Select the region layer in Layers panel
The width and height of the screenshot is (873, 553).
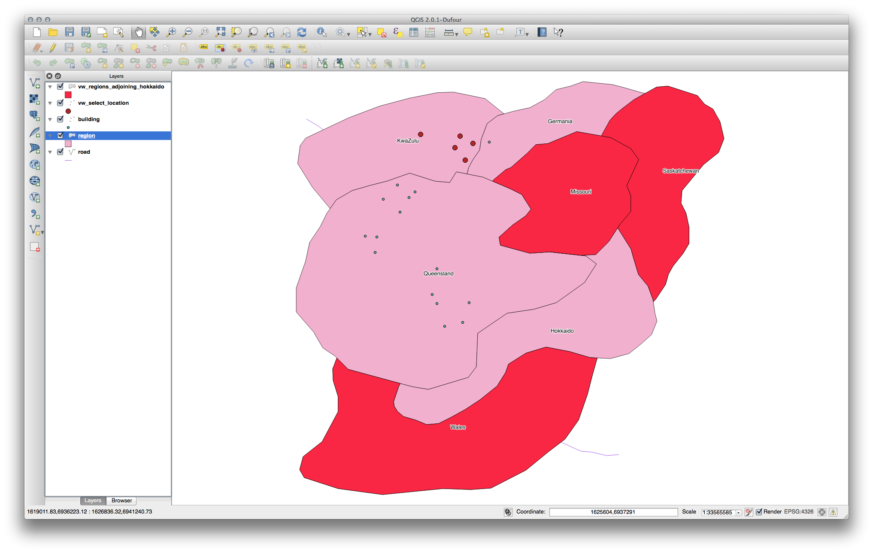coord(87,135)
